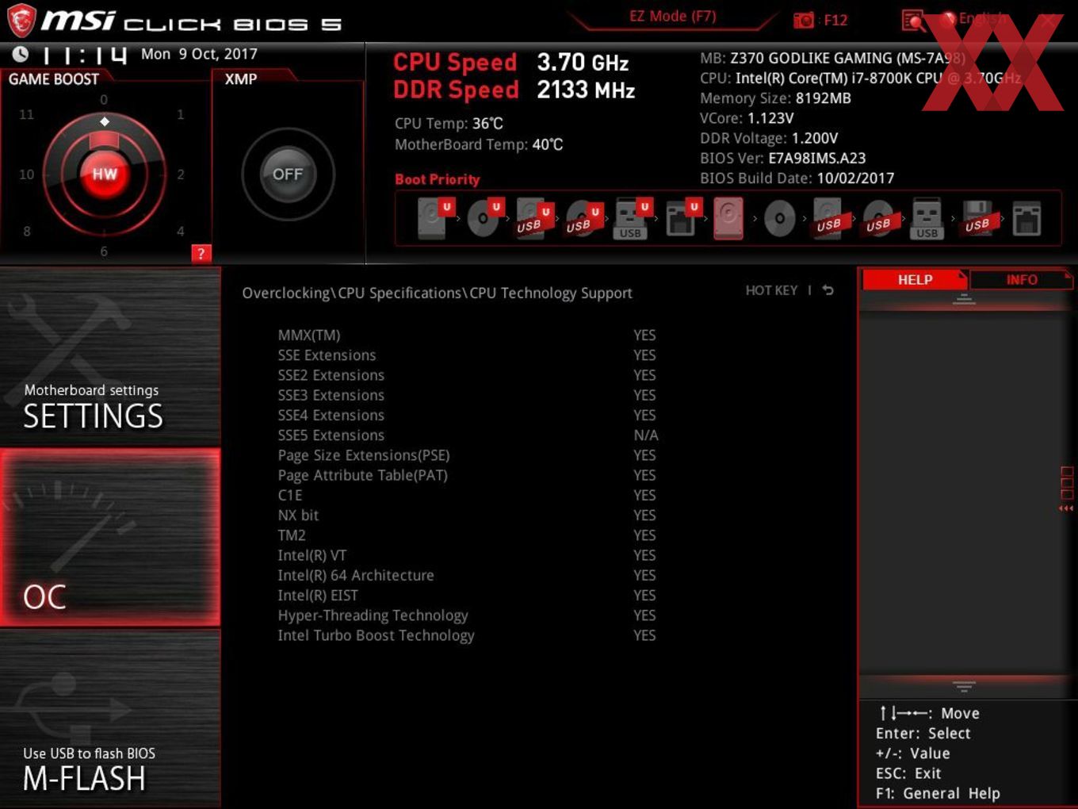Select the UEFI USB hard disk boot icon
The image size is (1078, 809).
point(533,218)
